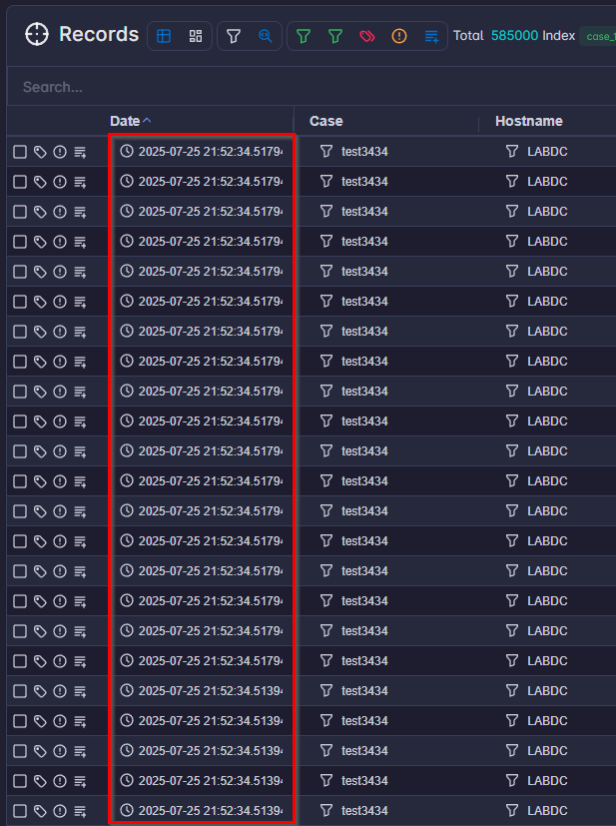Image resolution: width=616 pixels, height=826 pixels.
Task: Click the alert icon on the first 21:52:34.5139 row
Action: point(60,691)
